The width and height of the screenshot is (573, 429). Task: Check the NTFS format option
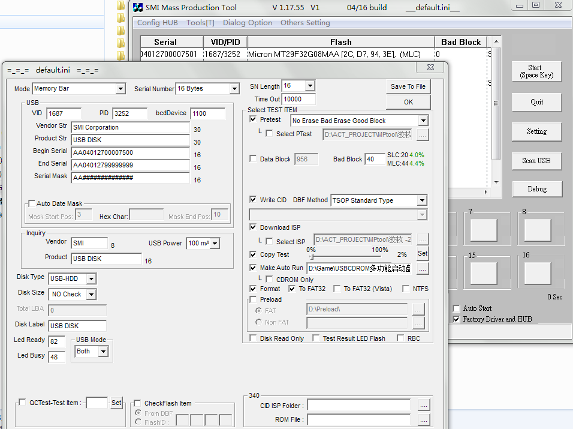point(406,289)
